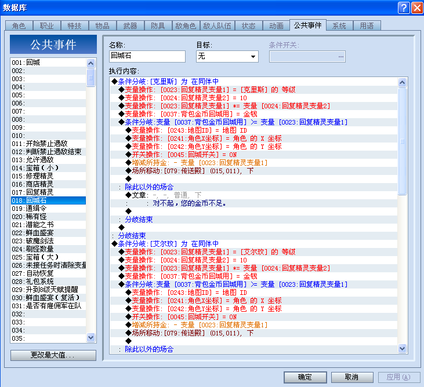Image resolution: width=424 pixels, height=387 pixels.
Task: Click the help question mark icon
Action: 404,8
